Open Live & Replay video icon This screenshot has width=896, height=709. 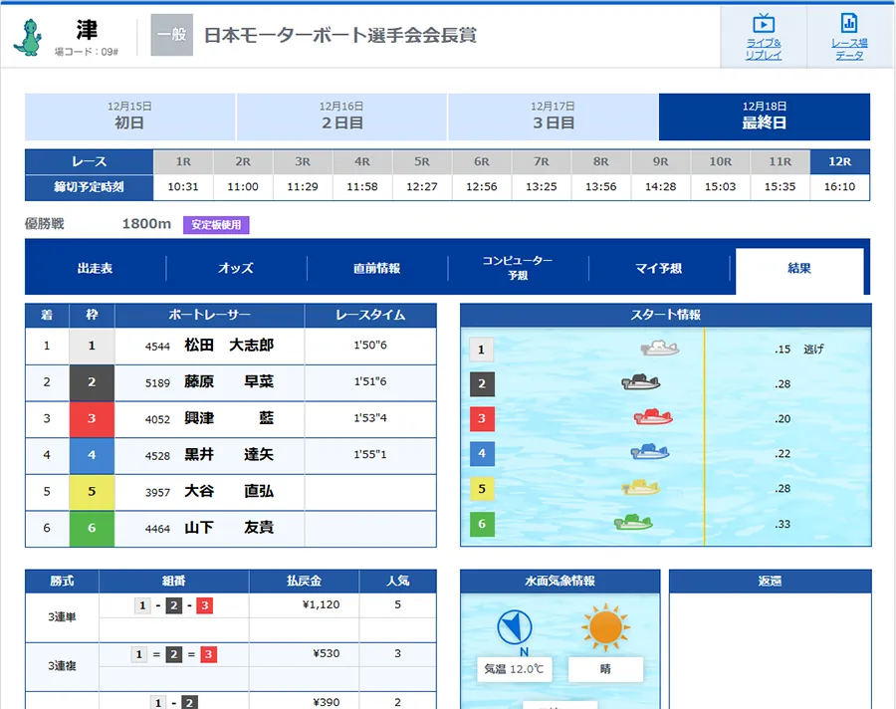(764, 24)
